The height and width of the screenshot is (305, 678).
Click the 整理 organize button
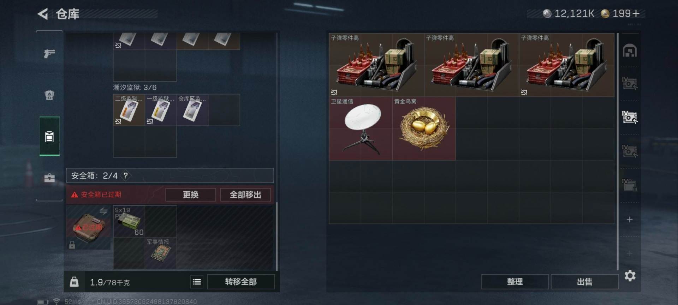coord(515,282)
